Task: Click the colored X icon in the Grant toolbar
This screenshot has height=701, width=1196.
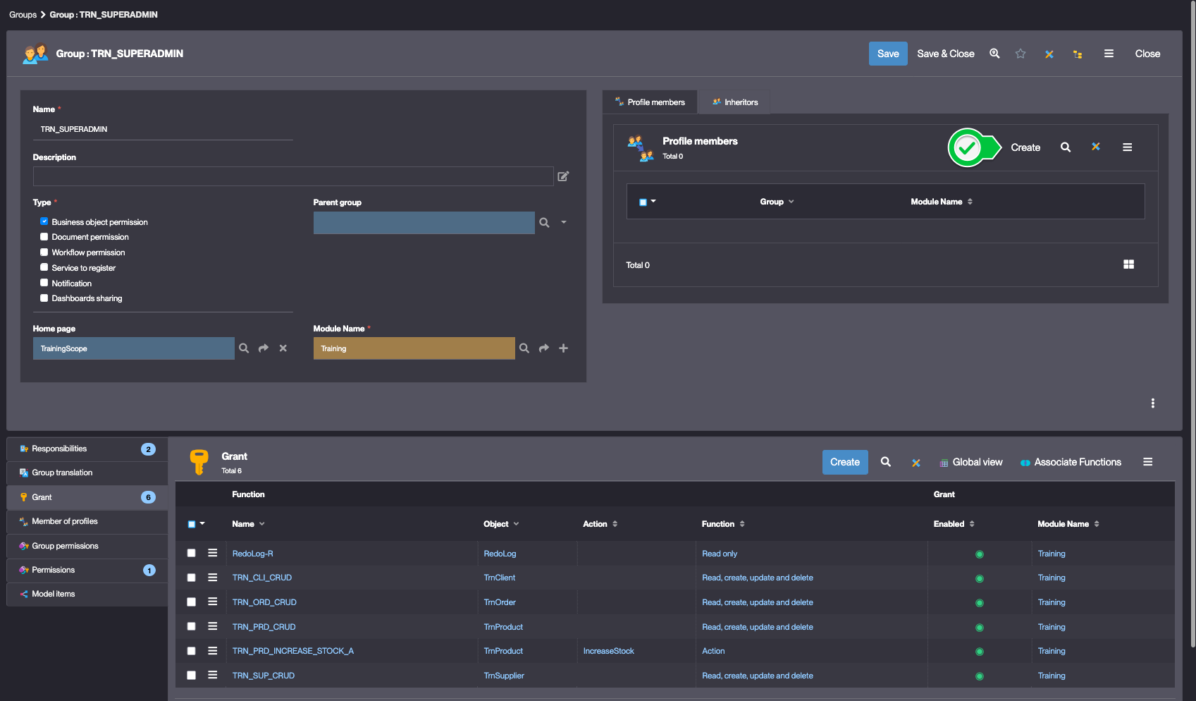Action: [916, 463]
